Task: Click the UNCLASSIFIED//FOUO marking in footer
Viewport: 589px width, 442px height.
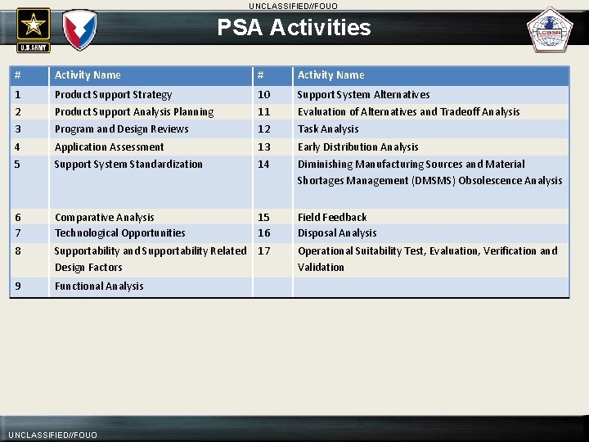Action: click(x=52, y=435)
